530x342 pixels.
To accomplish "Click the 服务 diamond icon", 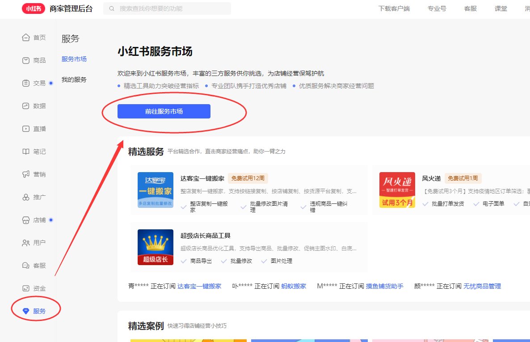I will coord(26,311).
